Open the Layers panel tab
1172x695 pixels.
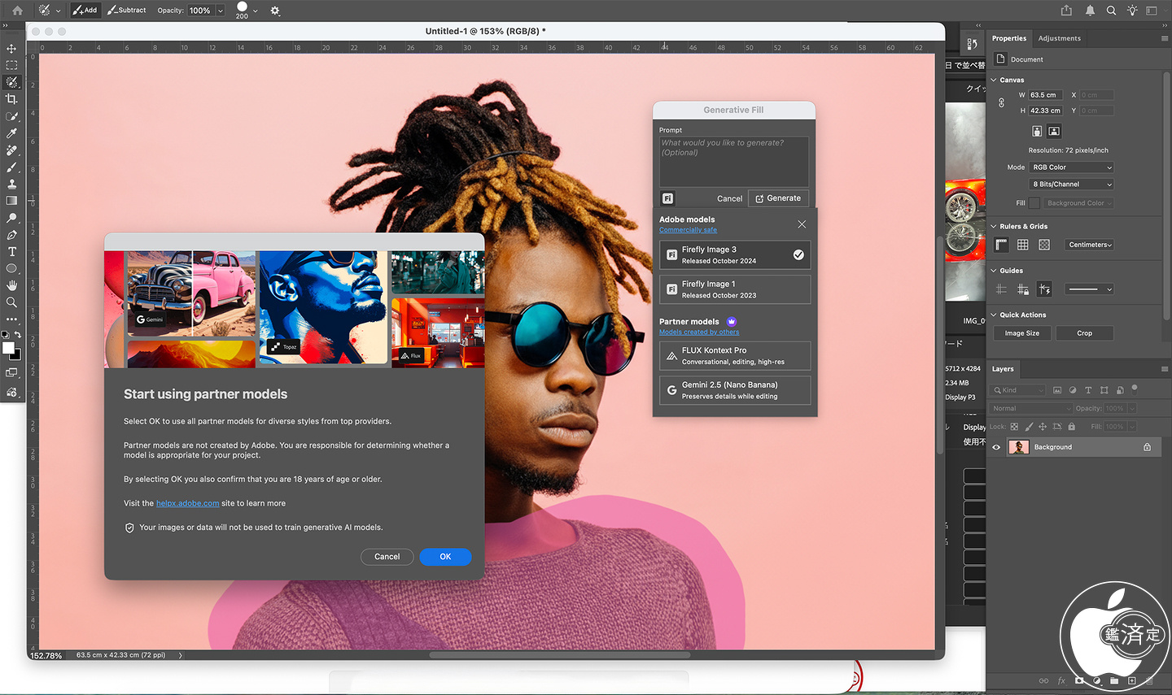tap(1003, 369)
